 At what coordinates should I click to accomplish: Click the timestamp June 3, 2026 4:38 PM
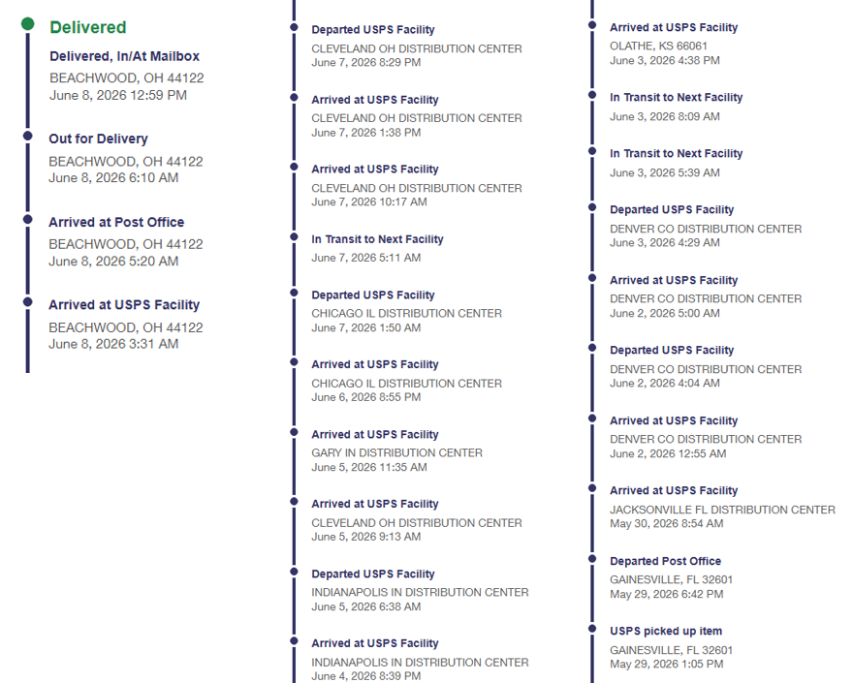[665, 61]
